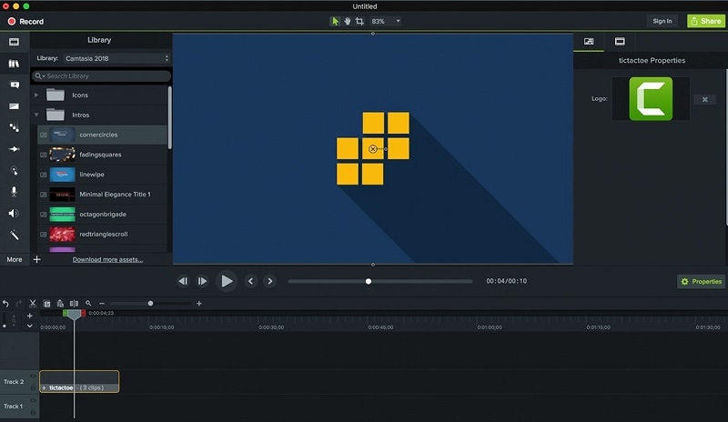Viewport: 728px width, 422px height.
Task: Redo the last action
Action: pyautogui.click(x=18, y=304)
